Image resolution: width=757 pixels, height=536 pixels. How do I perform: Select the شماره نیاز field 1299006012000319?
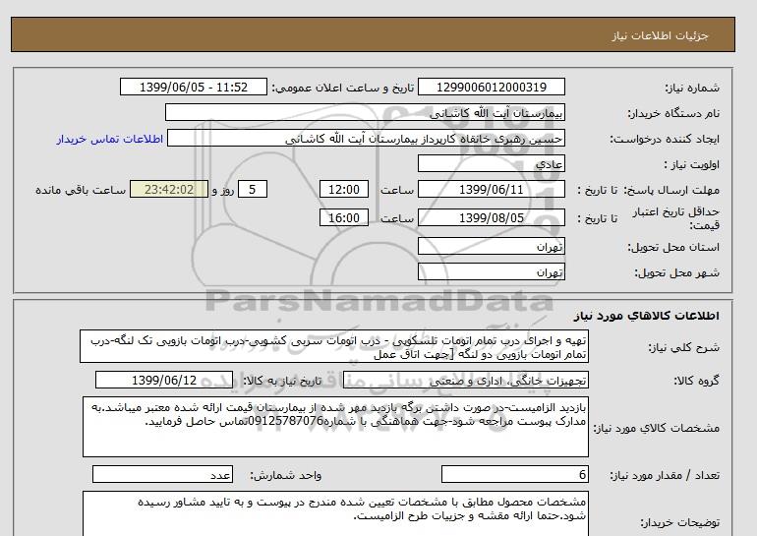(x=491, y=88)
